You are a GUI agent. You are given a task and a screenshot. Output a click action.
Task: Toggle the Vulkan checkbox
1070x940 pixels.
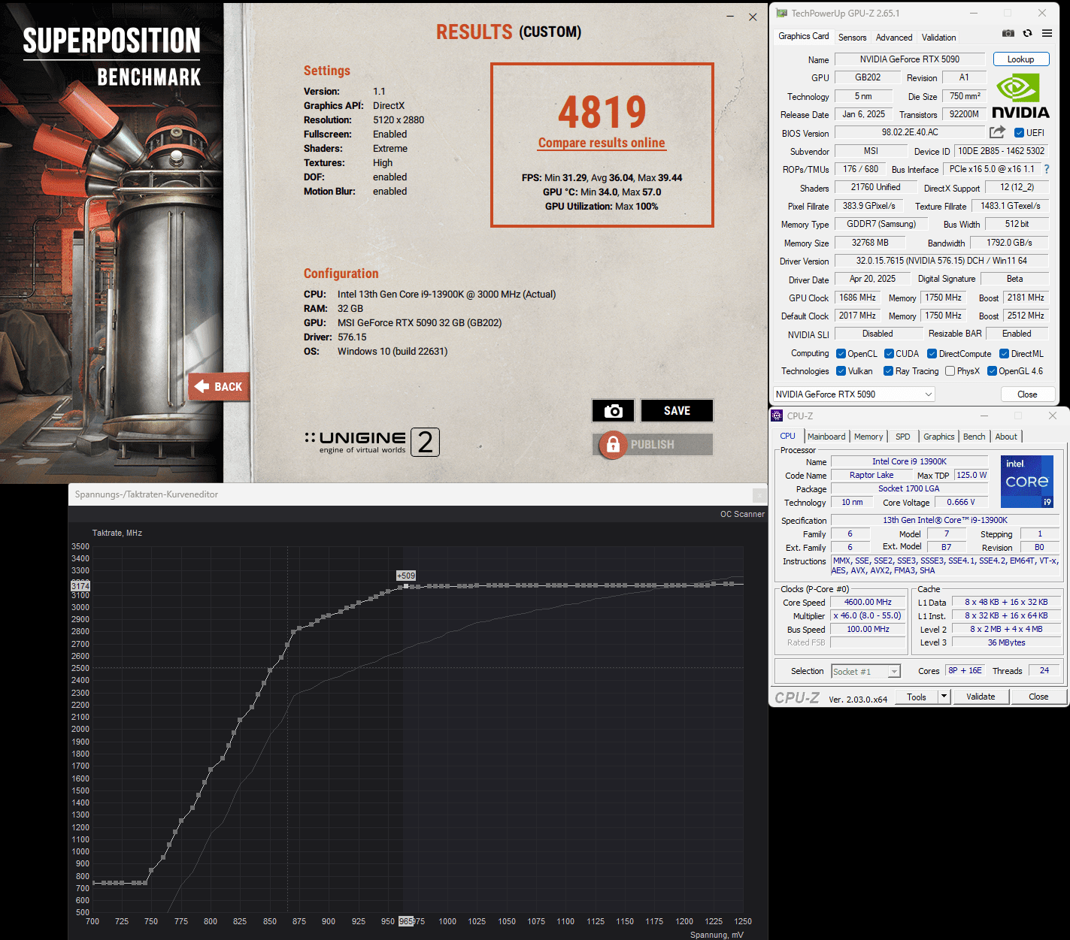pos(841,371)
